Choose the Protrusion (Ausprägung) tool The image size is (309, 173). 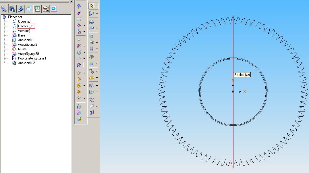(x=92, y=22)
